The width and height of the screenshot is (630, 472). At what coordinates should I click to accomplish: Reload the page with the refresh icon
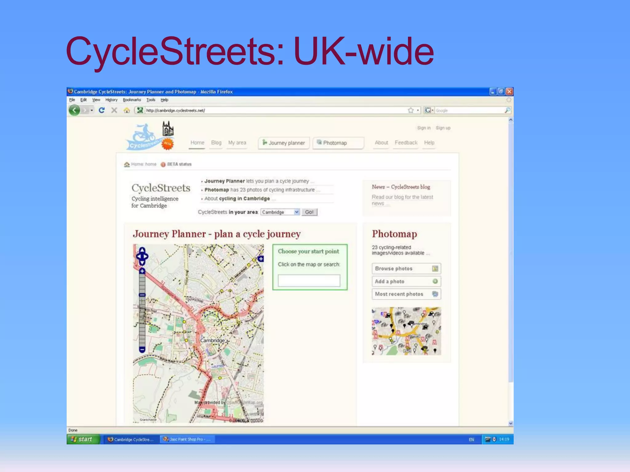coord(102,110)
